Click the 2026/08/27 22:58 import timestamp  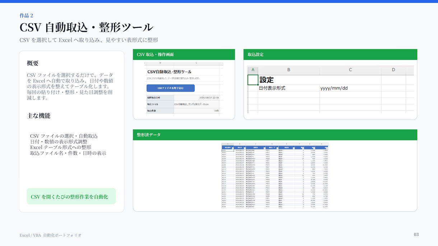(x=209, y=97)
